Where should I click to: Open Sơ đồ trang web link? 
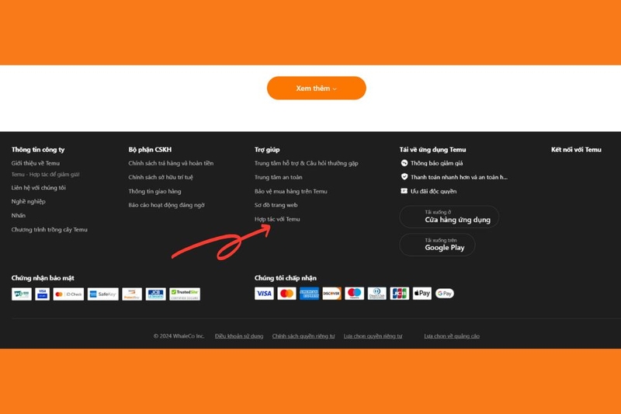(x=276, y=205)
